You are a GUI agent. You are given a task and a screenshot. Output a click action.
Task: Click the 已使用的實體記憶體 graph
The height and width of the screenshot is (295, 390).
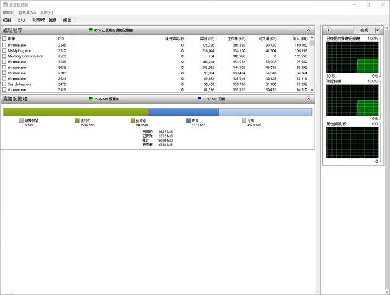coord(352,57)
